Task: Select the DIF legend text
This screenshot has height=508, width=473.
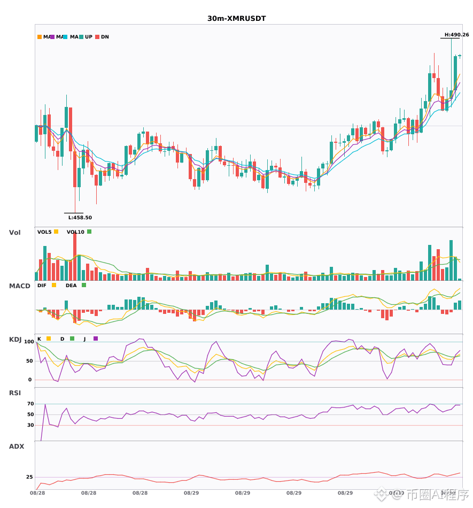Action: coord(42,286)
